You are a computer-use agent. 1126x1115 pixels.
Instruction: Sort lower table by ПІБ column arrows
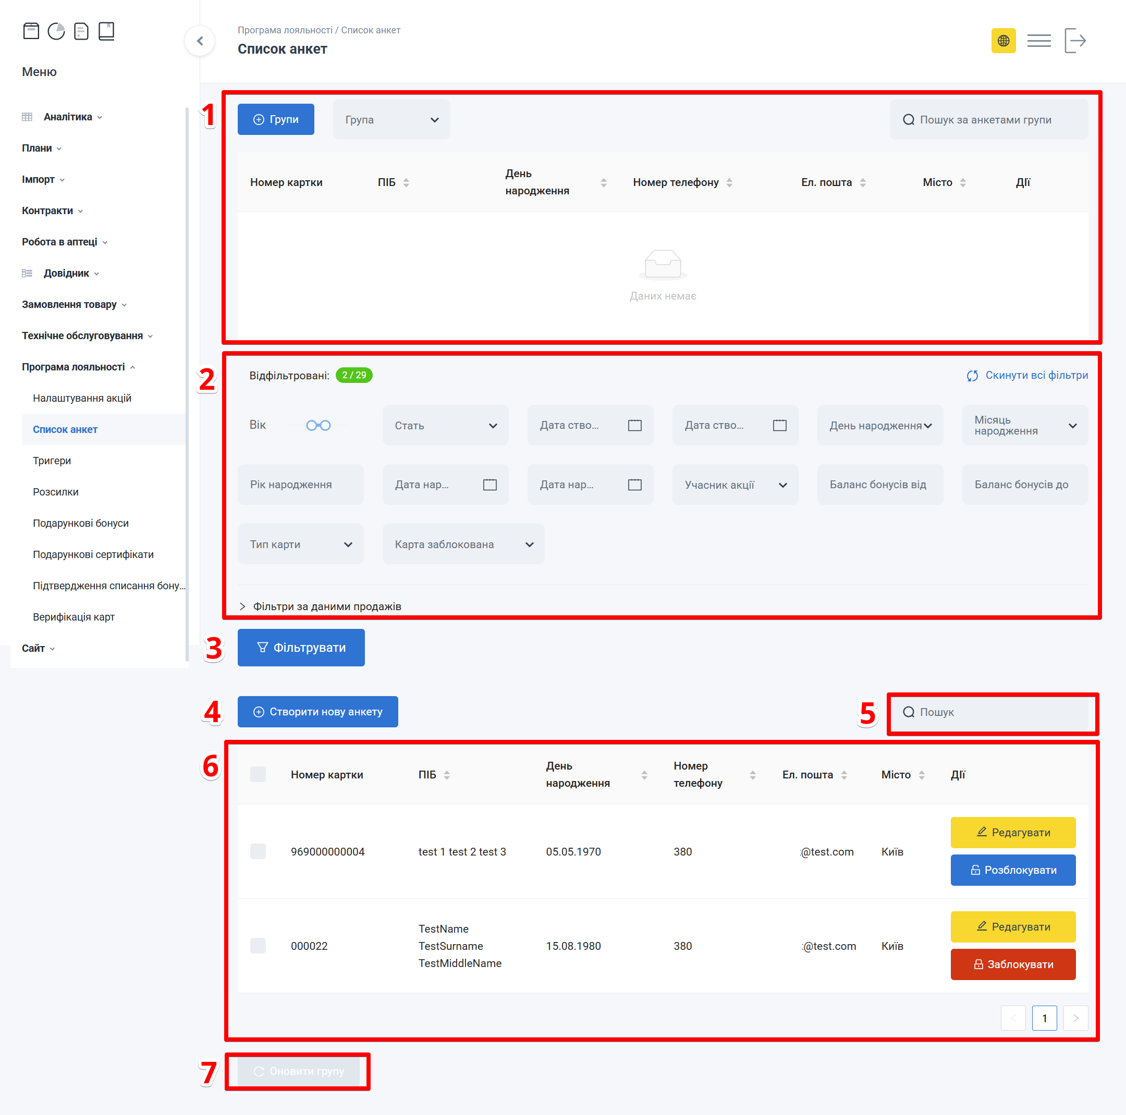(447, 775)
